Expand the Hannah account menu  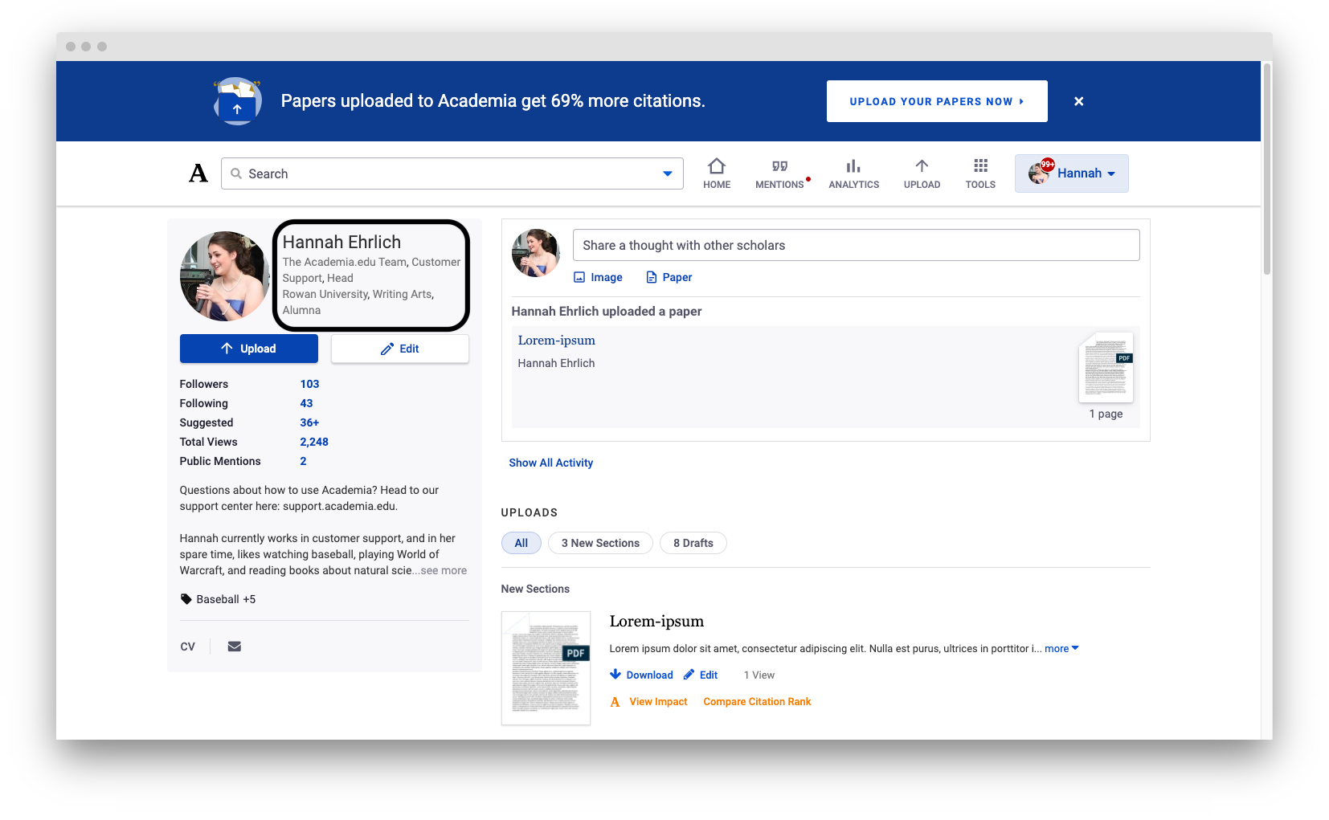click(x=1072, y=173)
